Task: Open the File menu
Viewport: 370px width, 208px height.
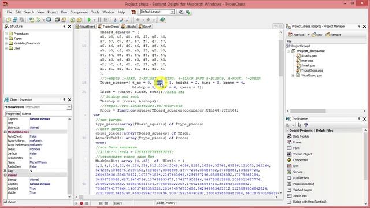Action: click(9, 12)
